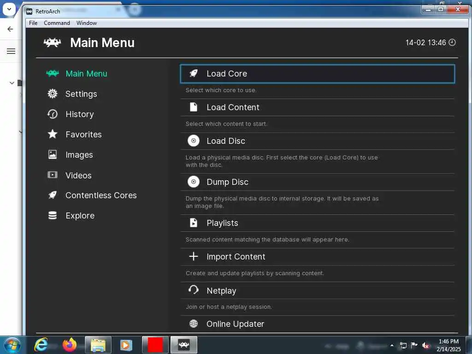The height and width of the screenshot is (354, 472).
Task: Open Favorites in the sidebar
Action: pos(84,134)
